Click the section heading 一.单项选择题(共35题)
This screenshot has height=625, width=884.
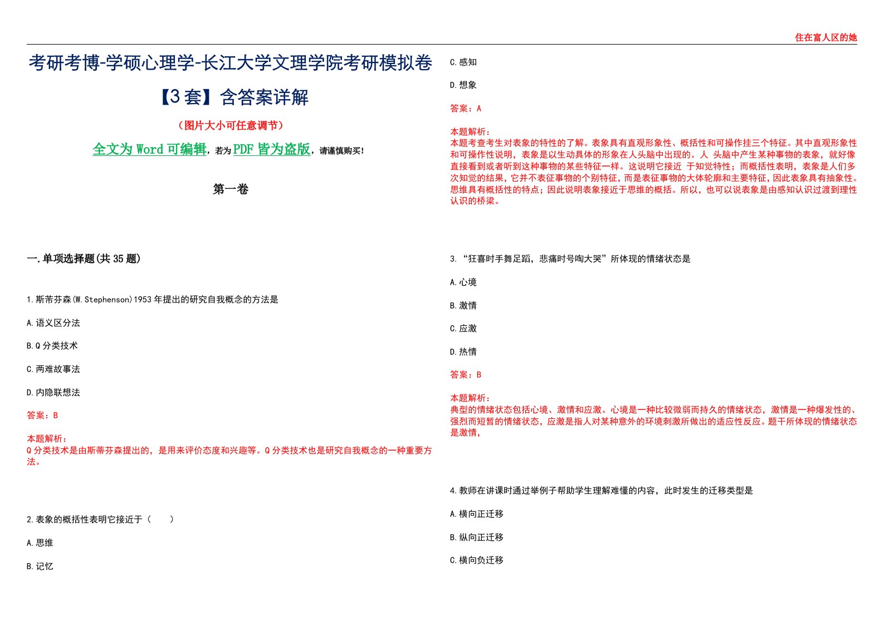pyautogui.click(x=84, y=258)
